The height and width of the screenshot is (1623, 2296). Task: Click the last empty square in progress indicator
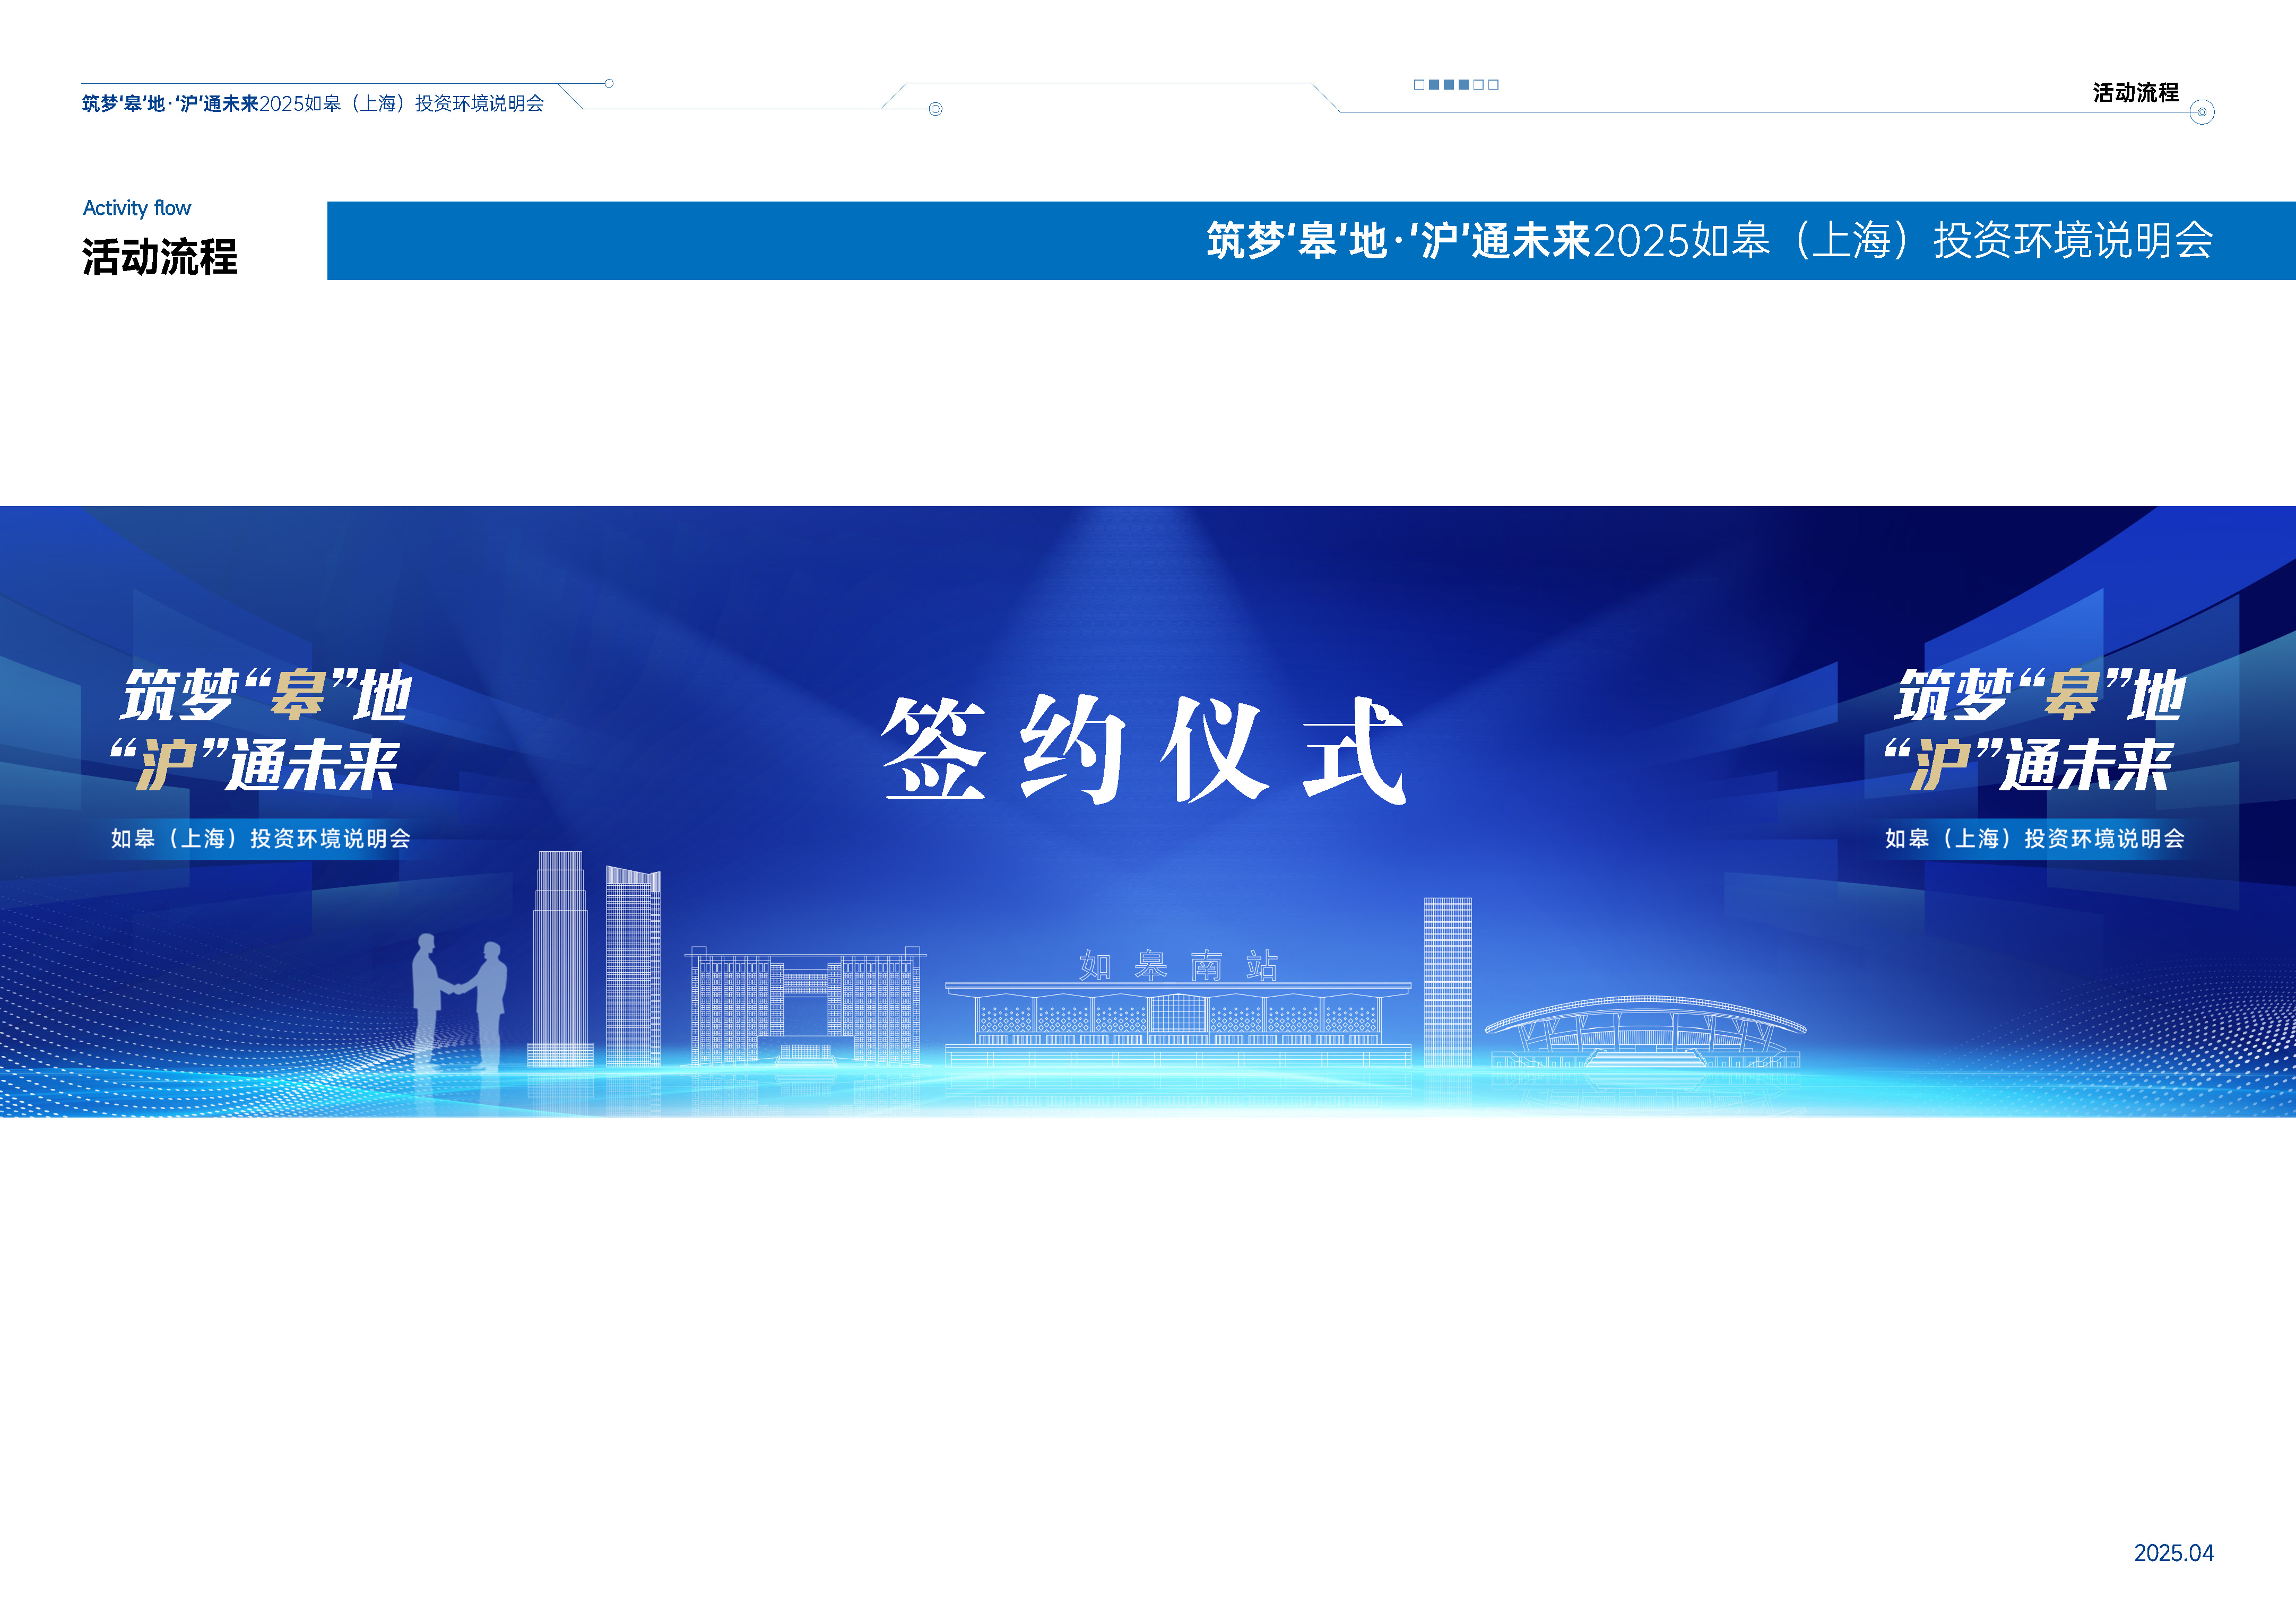pos(1493,85)
